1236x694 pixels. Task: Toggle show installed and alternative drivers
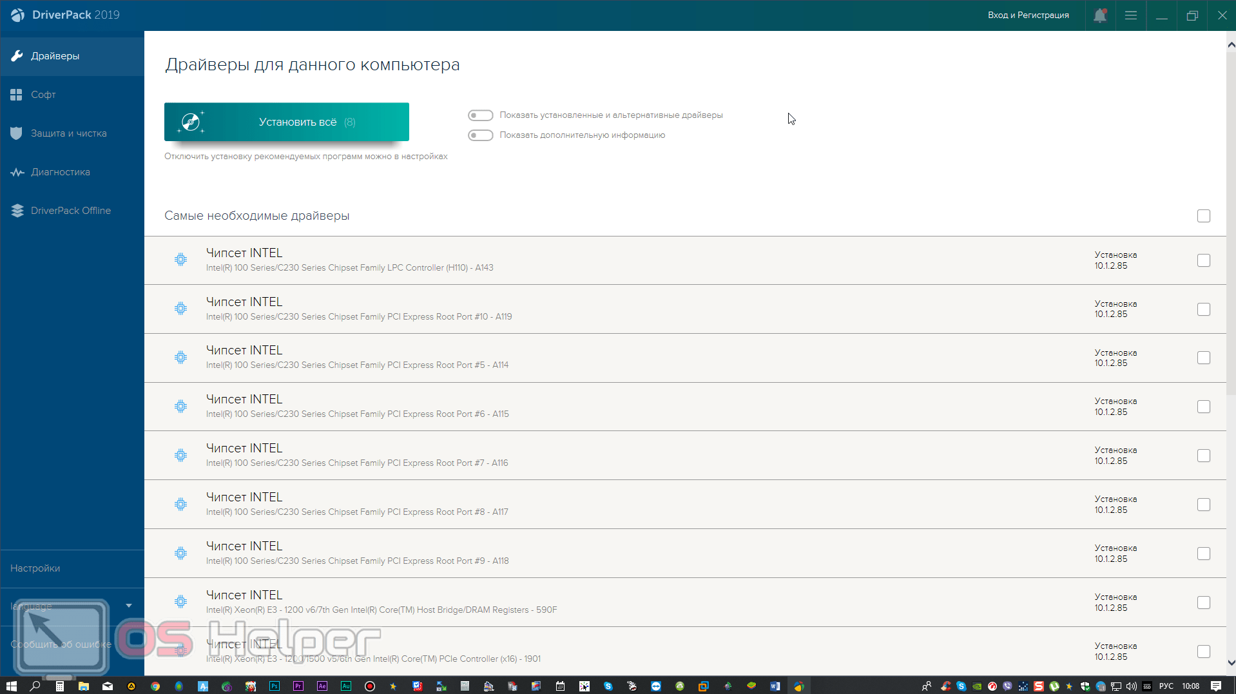[x=480, y=115]
